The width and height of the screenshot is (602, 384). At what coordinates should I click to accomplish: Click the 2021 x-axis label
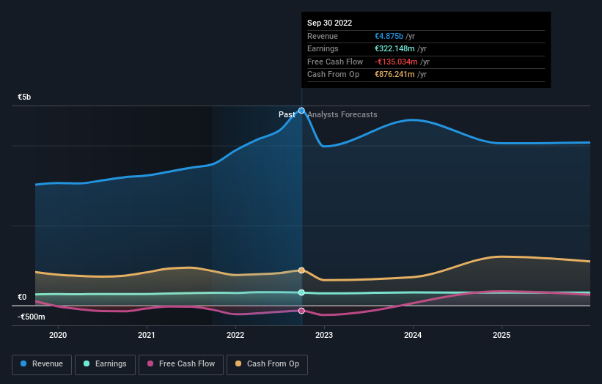click(147, 336)
